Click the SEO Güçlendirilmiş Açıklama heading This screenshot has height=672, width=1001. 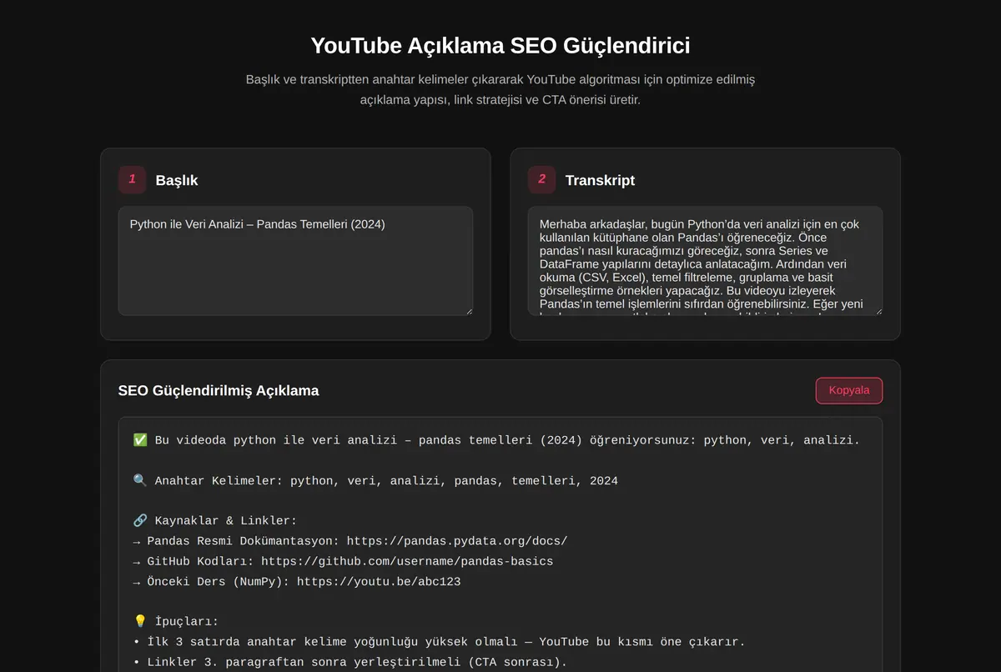(219, 390)
